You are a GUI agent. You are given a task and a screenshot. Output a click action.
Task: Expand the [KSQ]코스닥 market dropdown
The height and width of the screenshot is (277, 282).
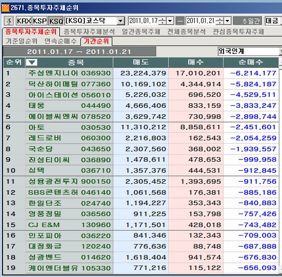pyautogui.click(x=120, y=21)
